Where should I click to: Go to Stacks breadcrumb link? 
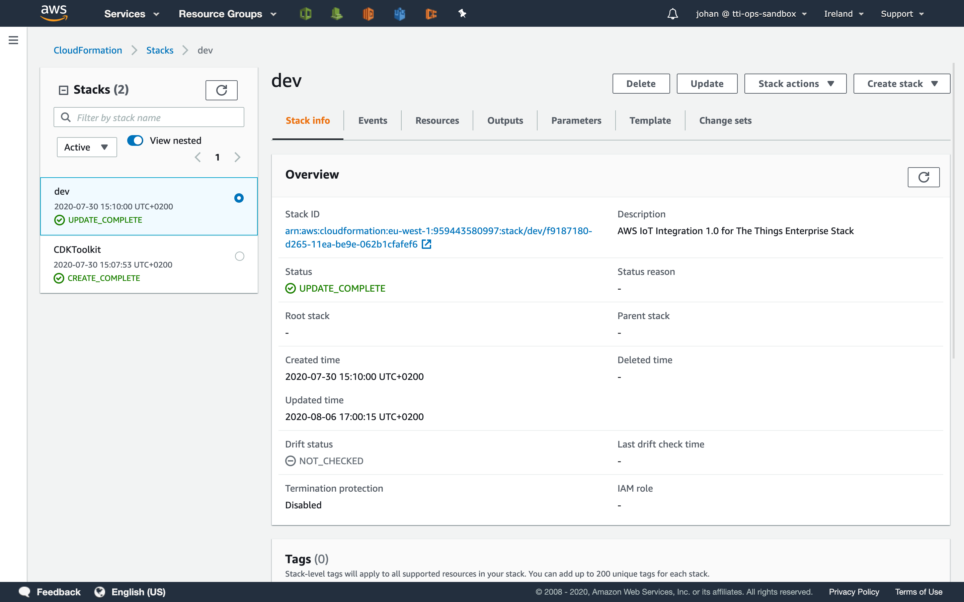point(160,50)
